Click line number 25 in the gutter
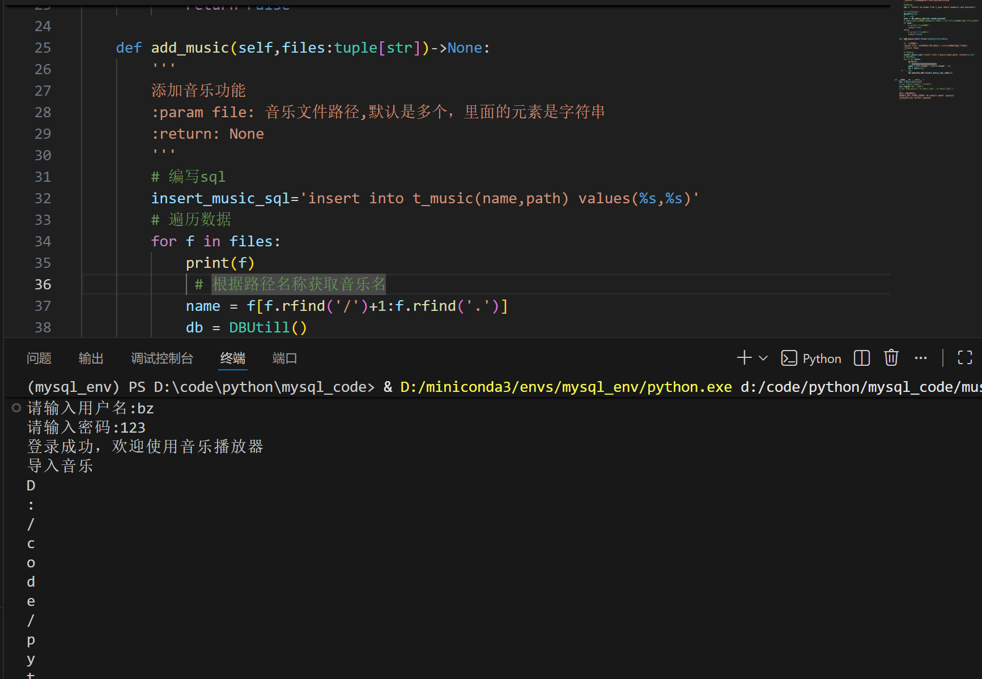 click(42, 48)
